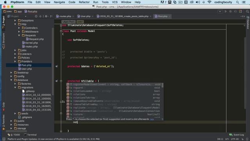Open the Project tool window sidebar tab
The width and height of the screenshot is (250, 141).
click(x=4, y=22)
